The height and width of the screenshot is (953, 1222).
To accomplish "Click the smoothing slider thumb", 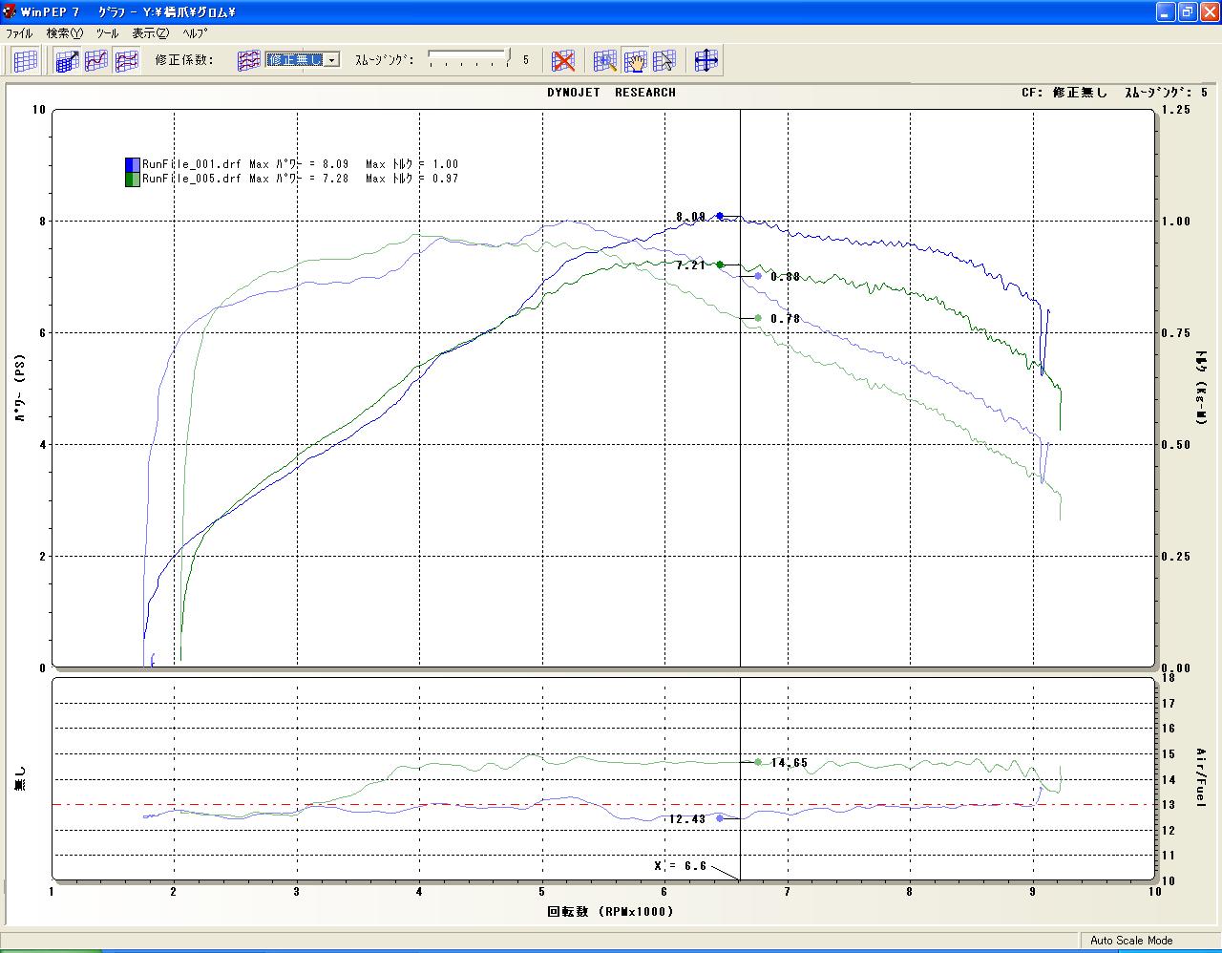I will (x=508, y=57).
